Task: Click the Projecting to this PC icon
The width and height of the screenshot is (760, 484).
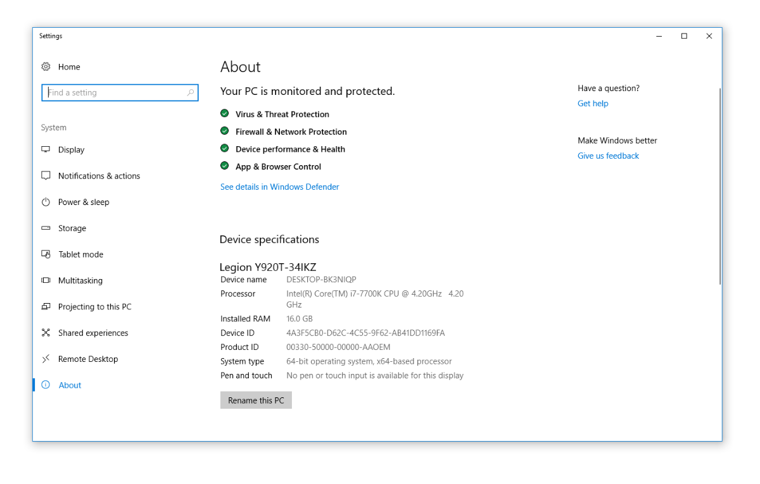Action: click(x=46, y=307)
